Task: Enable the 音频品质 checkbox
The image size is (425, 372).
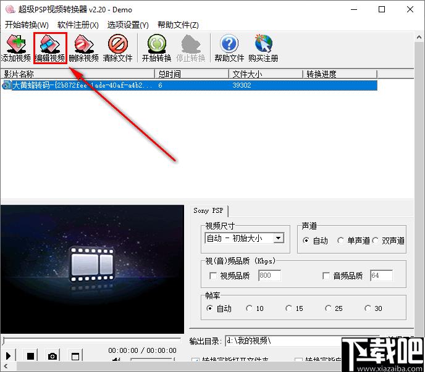Action: (x=326, y=276)
